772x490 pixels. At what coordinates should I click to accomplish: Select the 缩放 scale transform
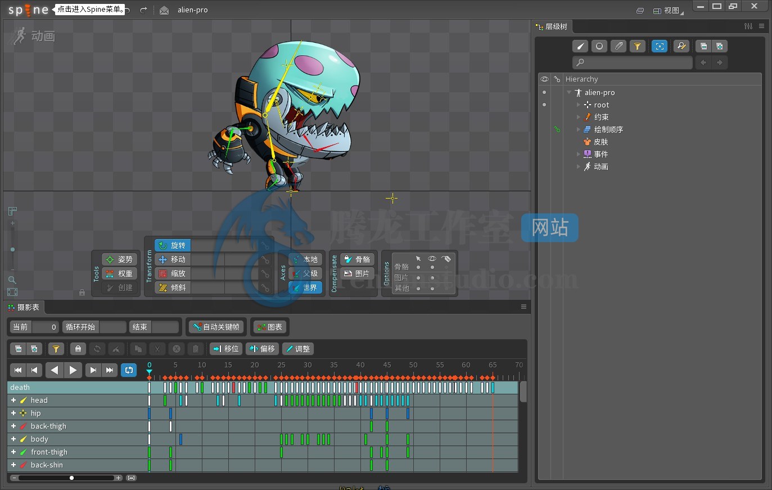pos(173,273)
